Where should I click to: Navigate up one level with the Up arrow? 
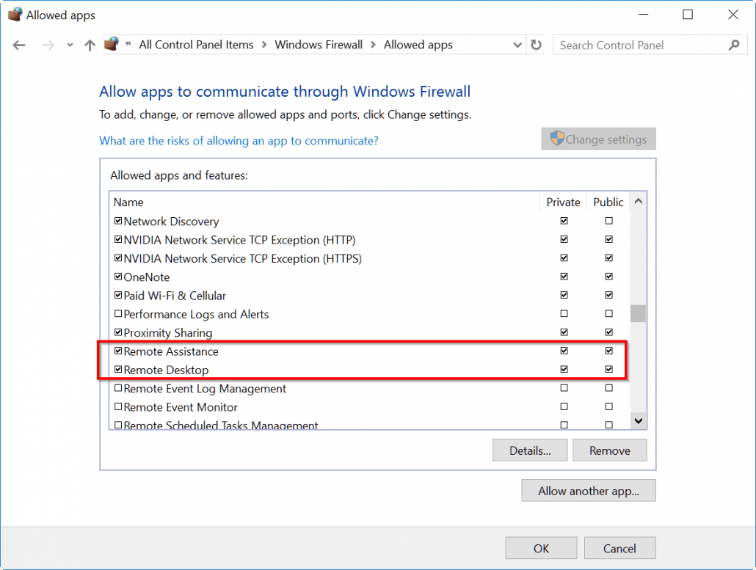[90, 45]
